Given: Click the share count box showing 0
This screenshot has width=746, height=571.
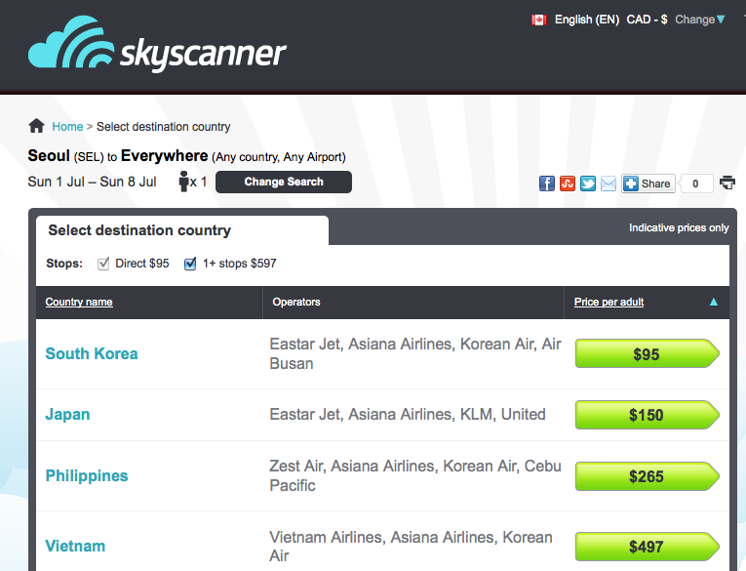Looking at the screenshot, I should 695,184.
